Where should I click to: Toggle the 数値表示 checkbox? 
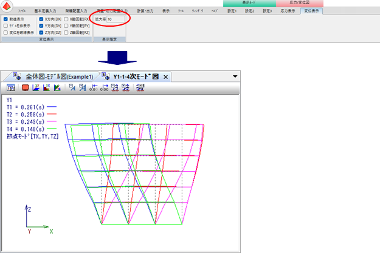click(x=6, y=19)
